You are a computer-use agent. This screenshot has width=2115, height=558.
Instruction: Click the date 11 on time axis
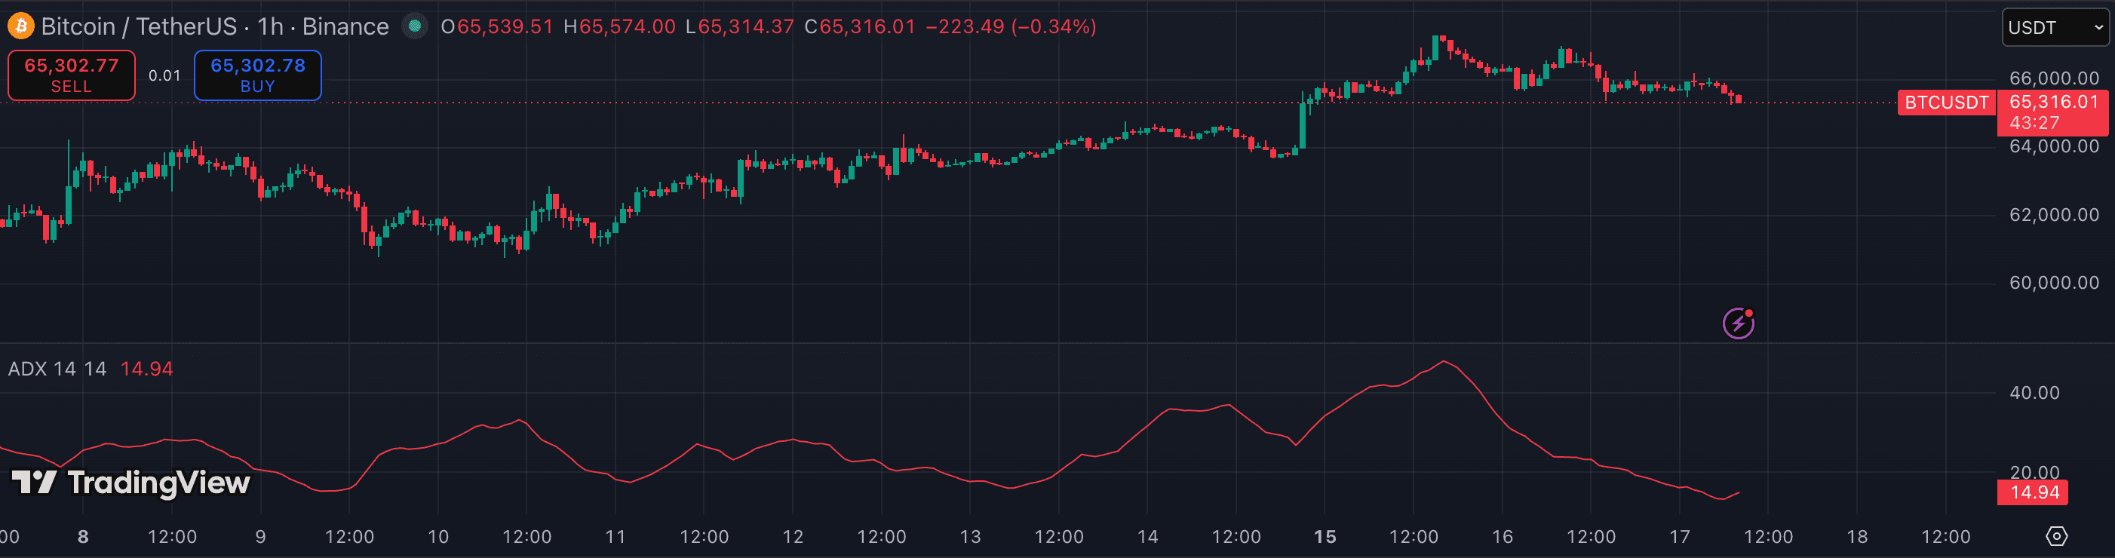tap(615, 537)
